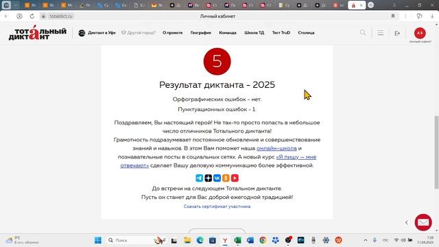Open the YouTube social icon
Image resolution: width=439 pixels, height=247 pixels.
[x=235, y=178]
